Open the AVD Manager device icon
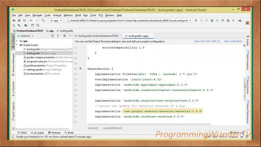 [x=14, y=25]
